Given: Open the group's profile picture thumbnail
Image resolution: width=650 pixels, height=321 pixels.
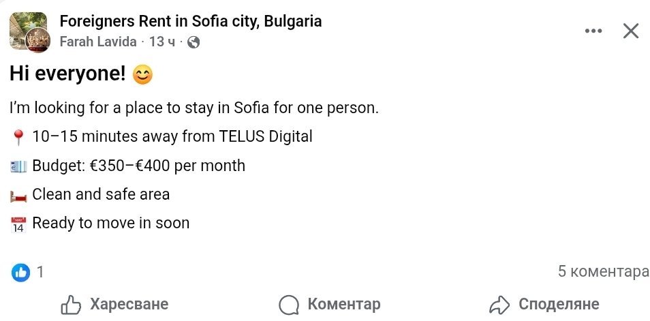Looking at the screenshot, I should [29, 31].
